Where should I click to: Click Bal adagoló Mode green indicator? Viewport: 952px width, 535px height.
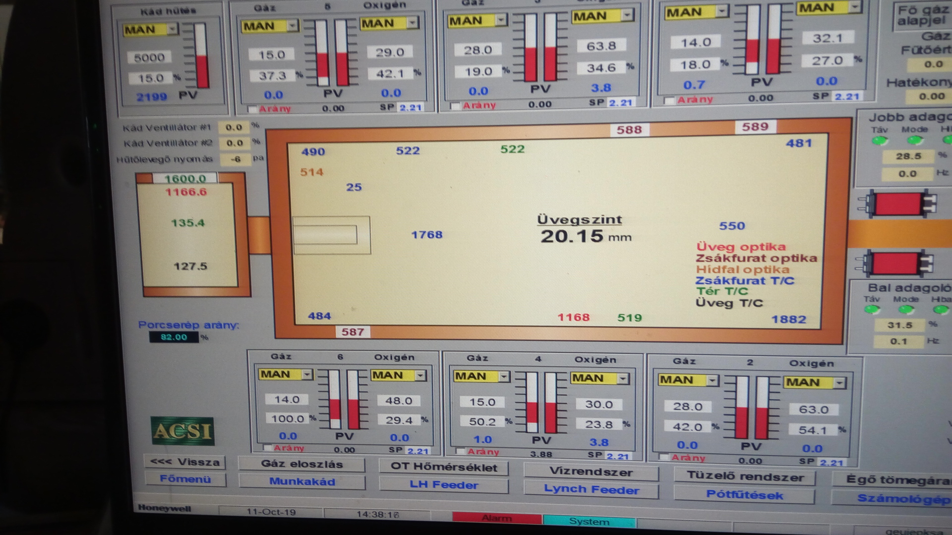(906, 310)
